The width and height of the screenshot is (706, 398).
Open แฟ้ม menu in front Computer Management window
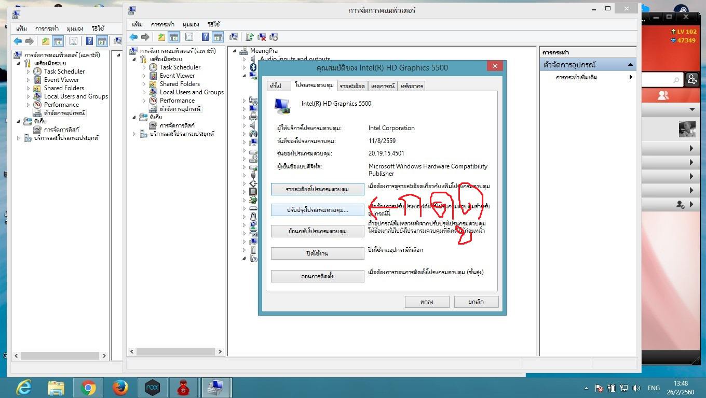pyautogui.click(x=137, y=24)
